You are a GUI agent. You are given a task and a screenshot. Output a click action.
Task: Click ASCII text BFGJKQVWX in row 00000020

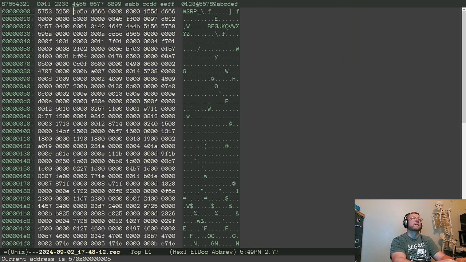tap(223, 27)
